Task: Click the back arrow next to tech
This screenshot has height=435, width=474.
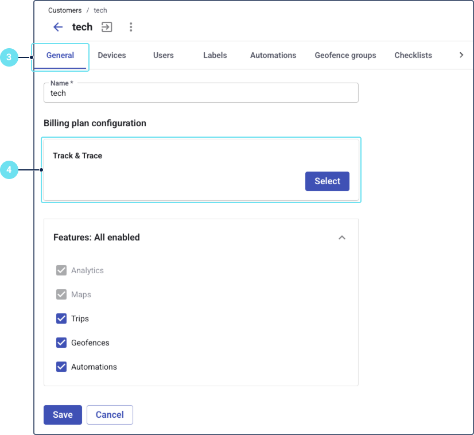Action: (x=58, y=27)
